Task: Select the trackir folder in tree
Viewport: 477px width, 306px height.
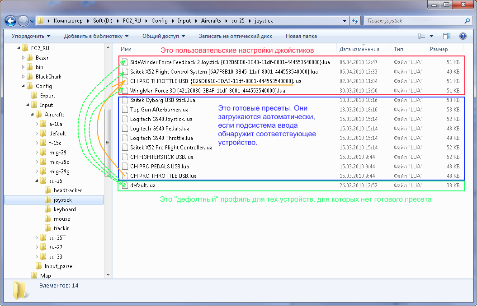Action: point(61,228)
